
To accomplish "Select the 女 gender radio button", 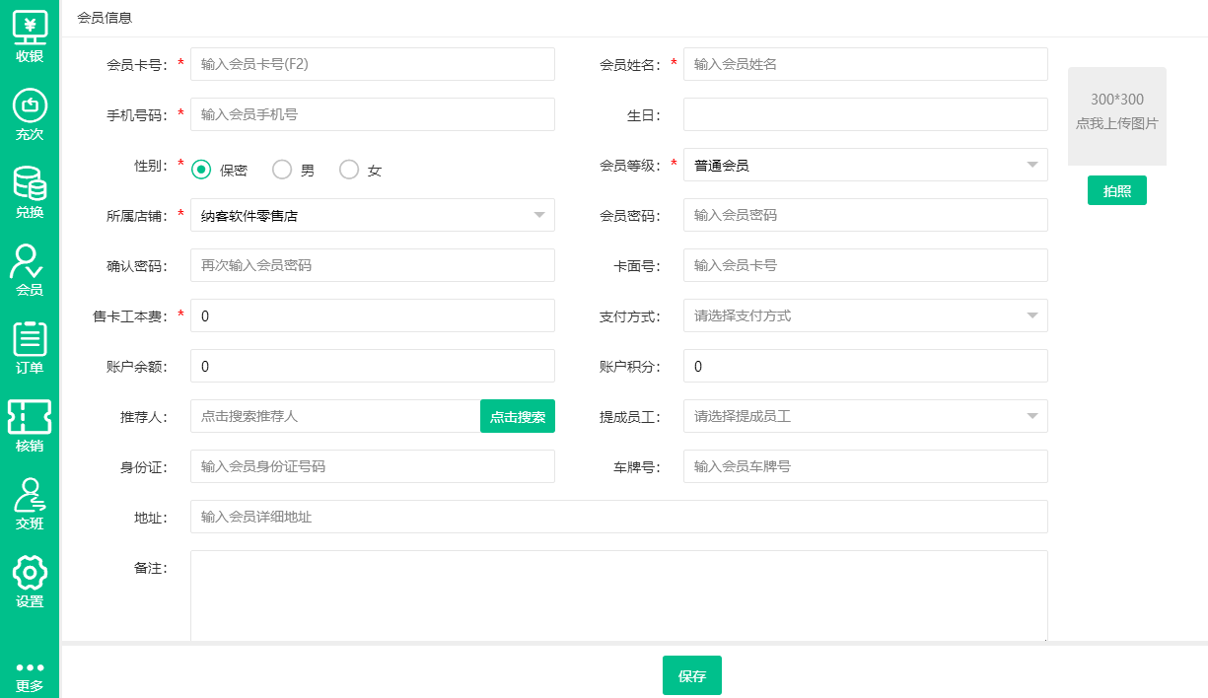I will point(349,170).
